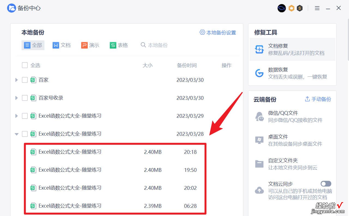
Task: Click the 备份时间 column header
Action: coord(187,65)
